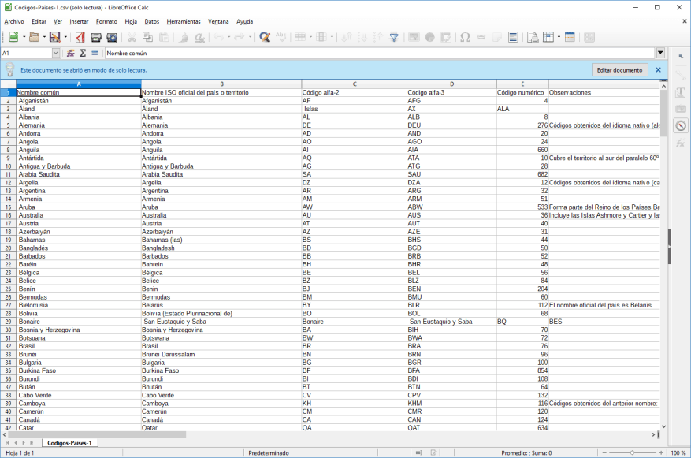Toggle AutoFilter on the data
This screenshot has height=458, width=691.
394,36
